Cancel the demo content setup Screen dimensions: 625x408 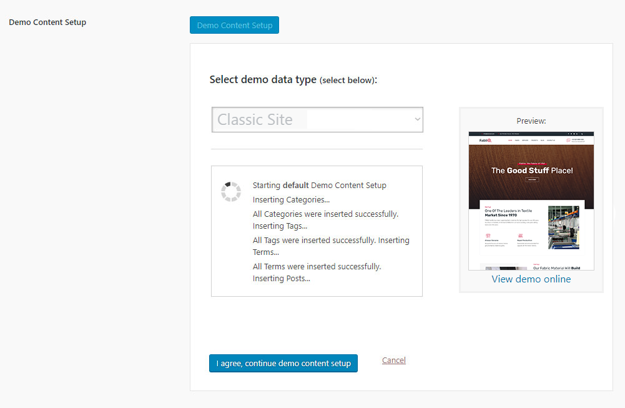pos(393,361)
